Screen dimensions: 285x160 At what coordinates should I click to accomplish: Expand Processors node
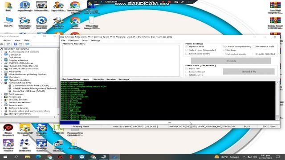tap(2, 97)
